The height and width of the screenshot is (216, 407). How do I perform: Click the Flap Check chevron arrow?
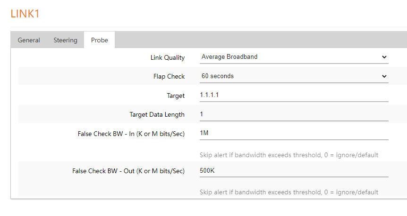(384, 76)
